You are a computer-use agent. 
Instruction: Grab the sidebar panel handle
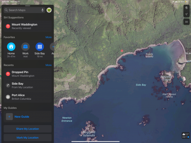tap(27, 6)
